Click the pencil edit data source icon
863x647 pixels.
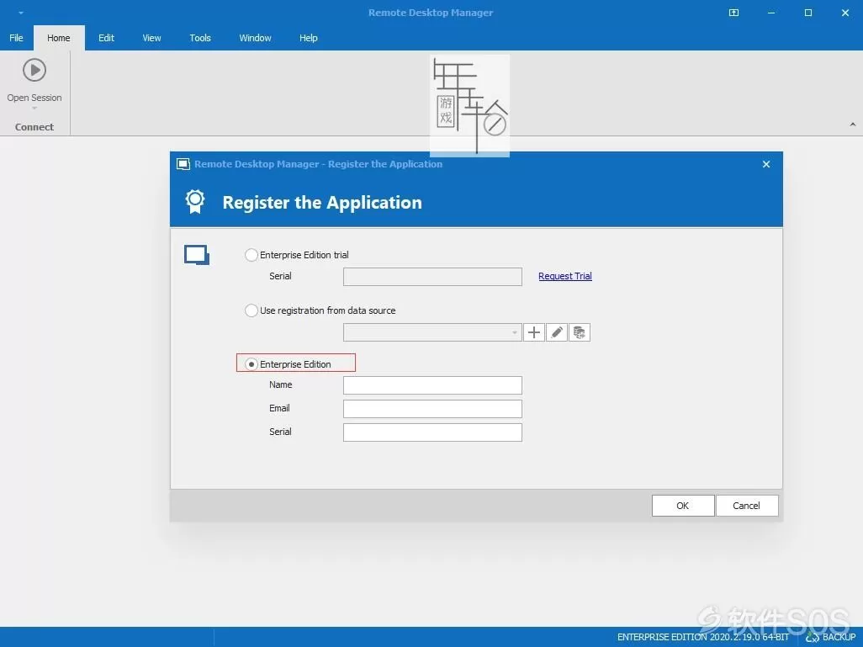click(557, 332)
